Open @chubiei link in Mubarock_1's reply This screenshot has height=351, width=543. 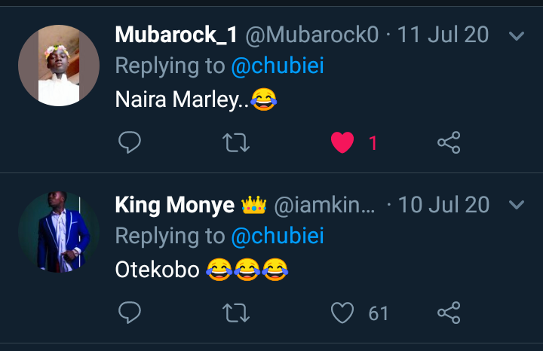coord(278,66)
